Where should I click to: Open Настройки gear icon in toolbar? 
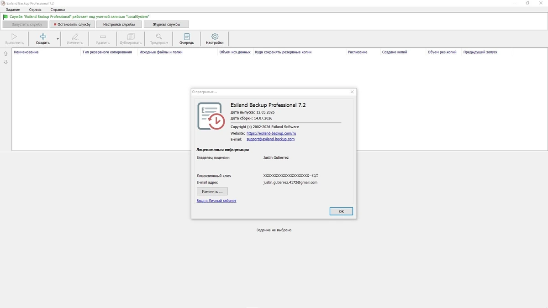tap(215, 37)
